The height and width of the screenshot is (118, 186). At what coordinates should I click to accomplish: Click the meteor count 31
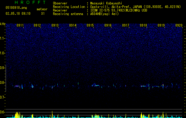[43, 14]
